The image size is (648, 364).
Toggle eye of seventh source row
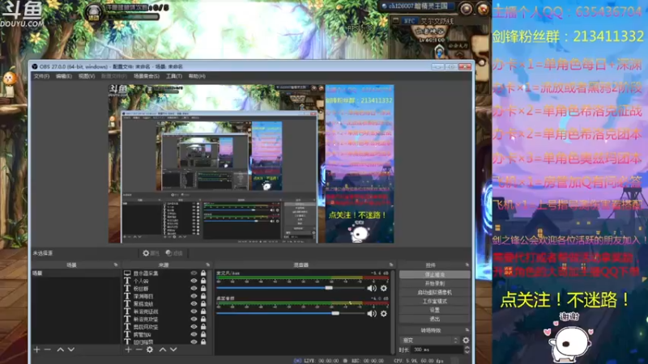(194, 319)
